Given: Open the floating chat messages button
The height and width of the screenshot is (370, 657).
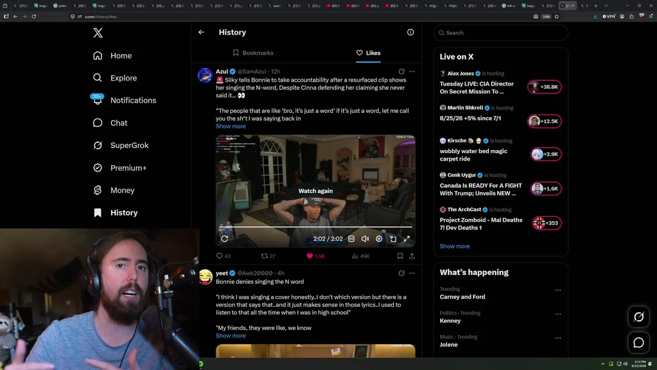Looking at the screenshot, I should 639,343.
